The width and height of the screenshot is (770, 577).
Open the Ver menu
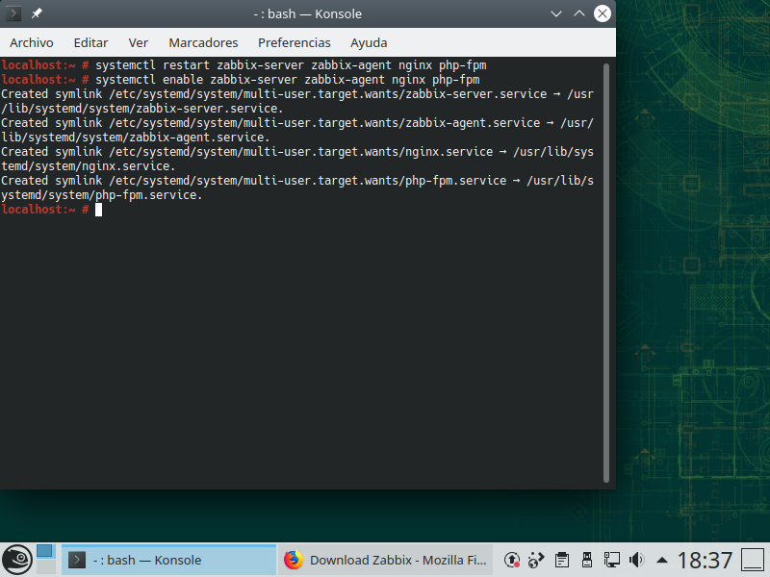pyautogui.click(x=138, y=42)
